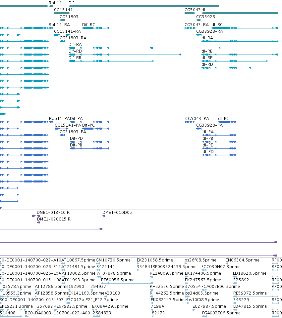Screen dimensions: 282x318
Task: Open the CG33928-PA protein label
Action: point(209,125)
